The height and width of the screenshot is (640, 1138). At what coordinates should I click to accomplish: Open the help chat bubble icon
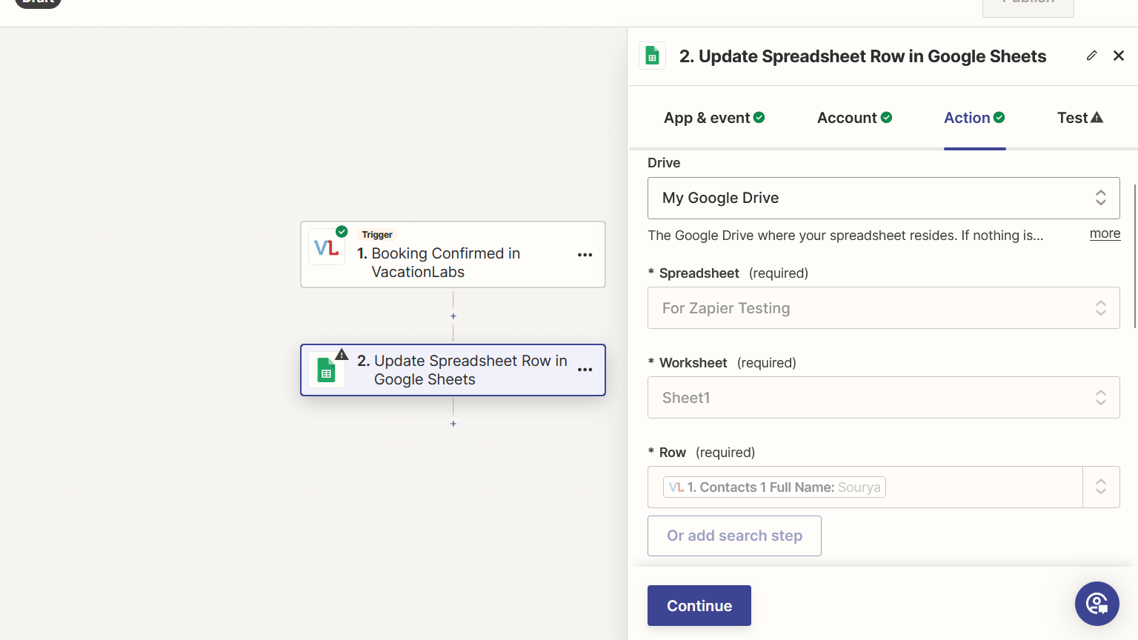tap(1097, 604)
